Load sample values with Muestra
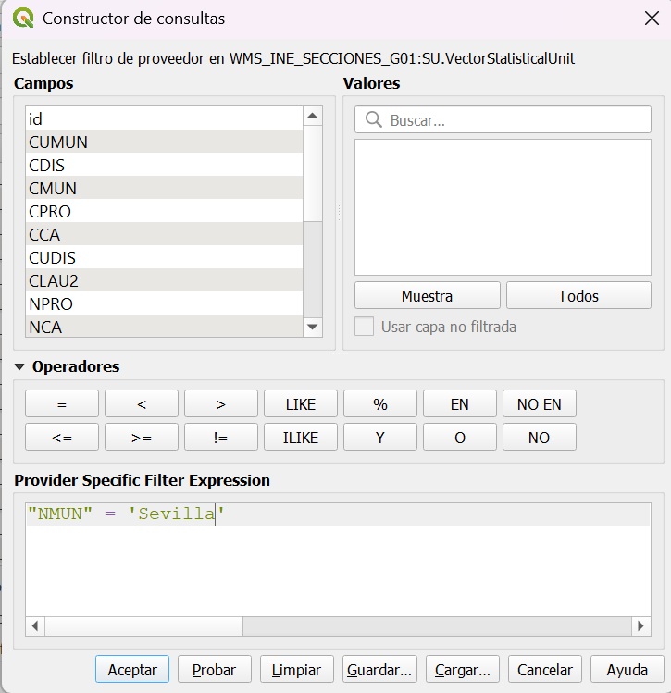Image resolution: width=671 pixels, height=693 pixels. pyautogui.click(x=427, y=296)
